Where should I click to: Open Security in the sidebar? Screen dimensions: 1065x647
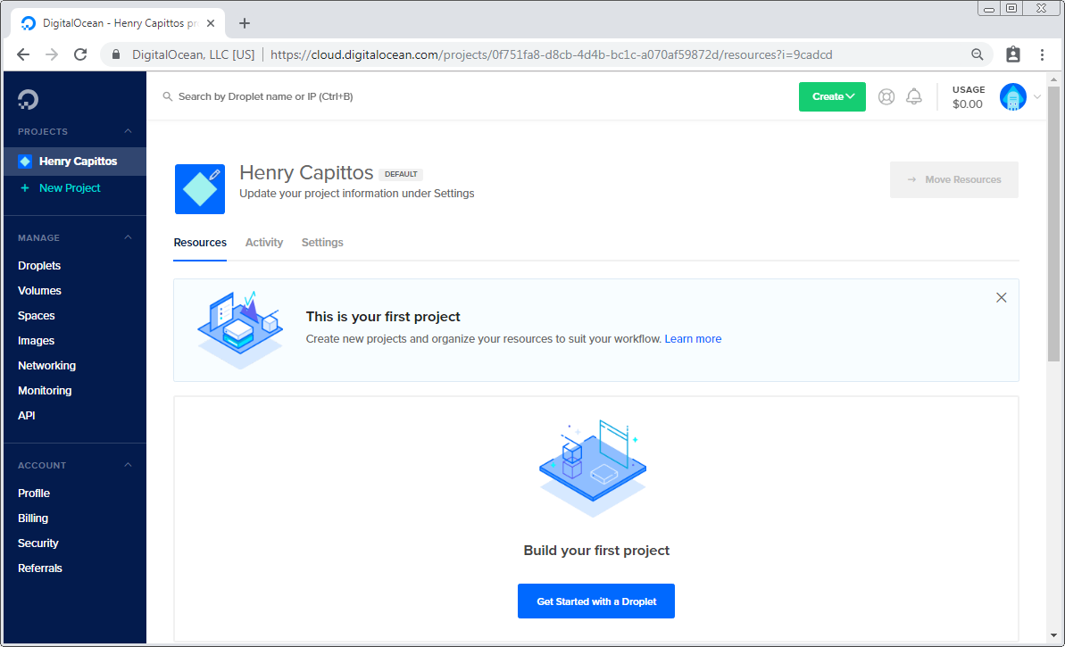click(38, 543)
